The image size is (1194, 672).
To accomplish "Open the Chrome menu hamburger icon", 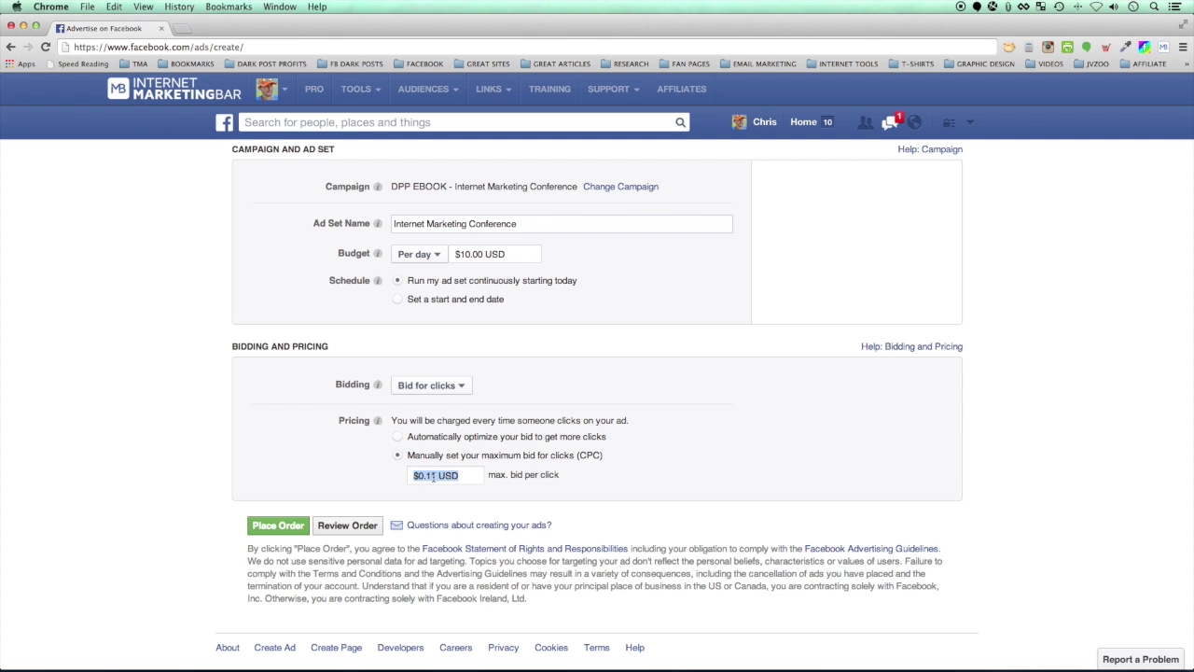I will 1182,47.
